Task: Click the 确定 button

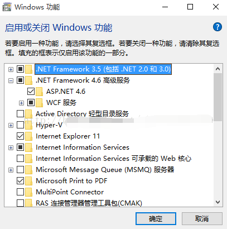Action: 156,218
